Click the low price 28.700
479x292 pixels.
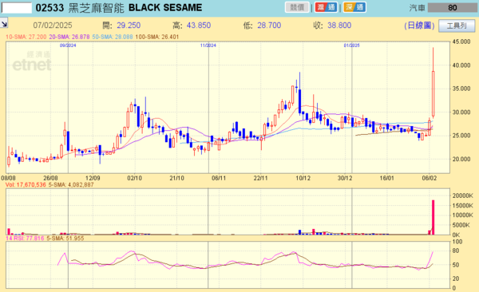[x=269, y=26]
